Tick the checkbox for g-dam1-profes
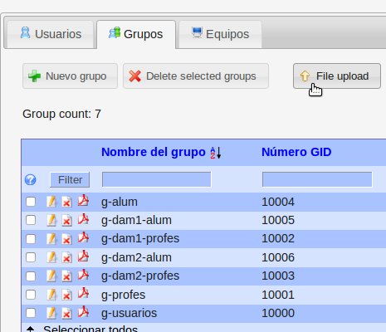This screenshot has width=386, height=332. [31, 238]
